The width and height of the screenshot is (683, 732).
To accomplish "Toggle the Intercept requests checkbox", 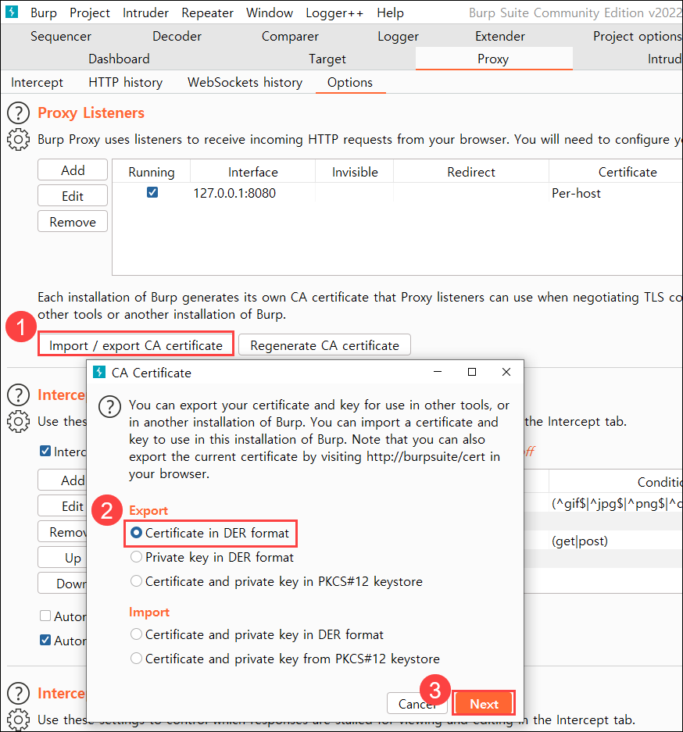I will click(x=45, y=451).
